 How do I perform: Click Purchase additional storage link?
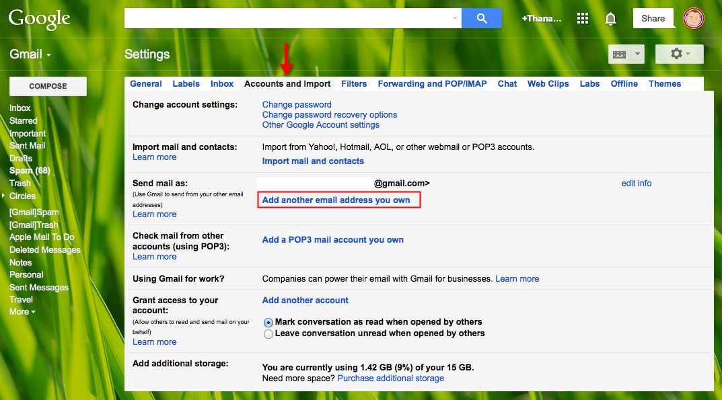click(x=391, y=378)
